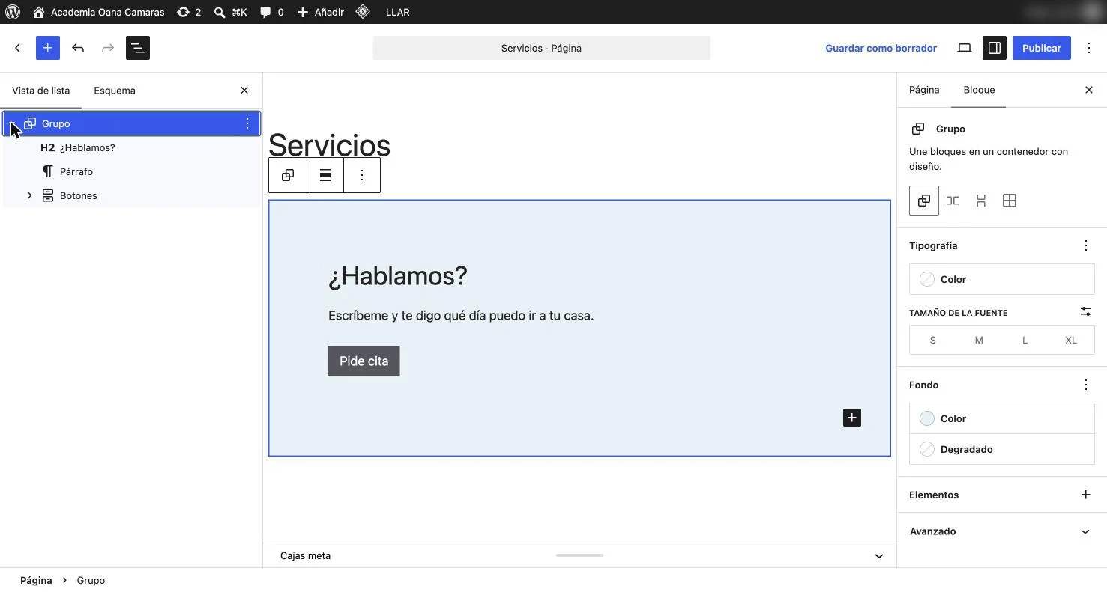Open the editor options kebab menu
The image size is (1107, 592).
(x=1089, y=48)
